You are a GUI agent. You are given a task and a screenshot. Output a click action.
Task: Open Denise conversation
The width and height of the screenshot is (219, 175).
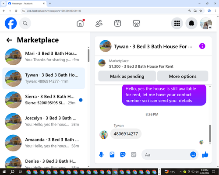click(x=44, y=162)
